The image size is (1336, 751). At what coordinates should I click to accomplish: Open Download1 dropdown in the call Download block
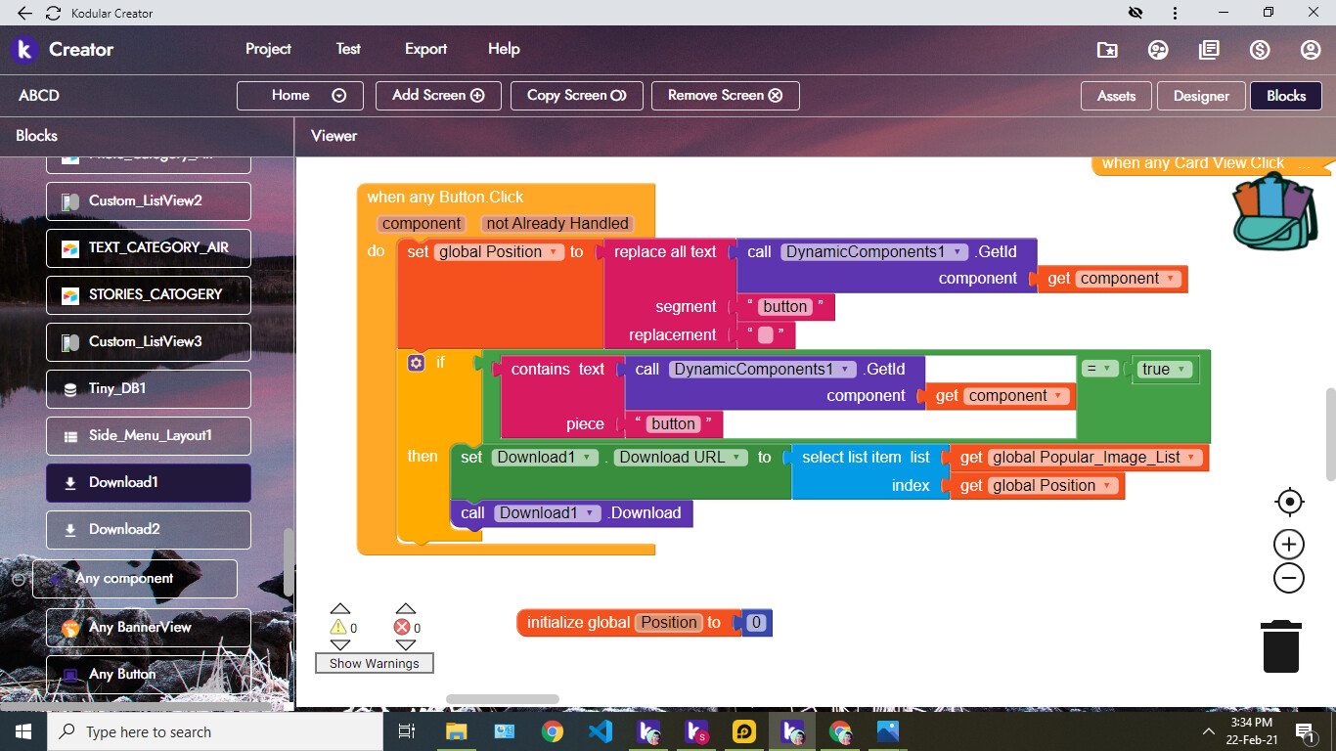coord(548,513)
